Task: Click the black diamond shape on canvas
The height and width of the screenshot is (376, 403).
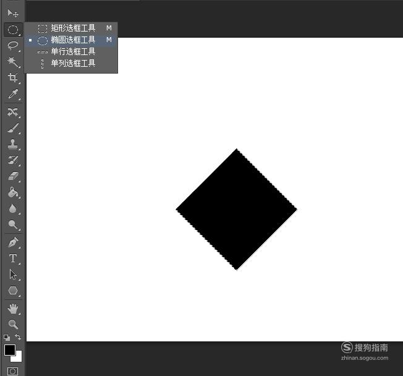Action: click(237, 210)
